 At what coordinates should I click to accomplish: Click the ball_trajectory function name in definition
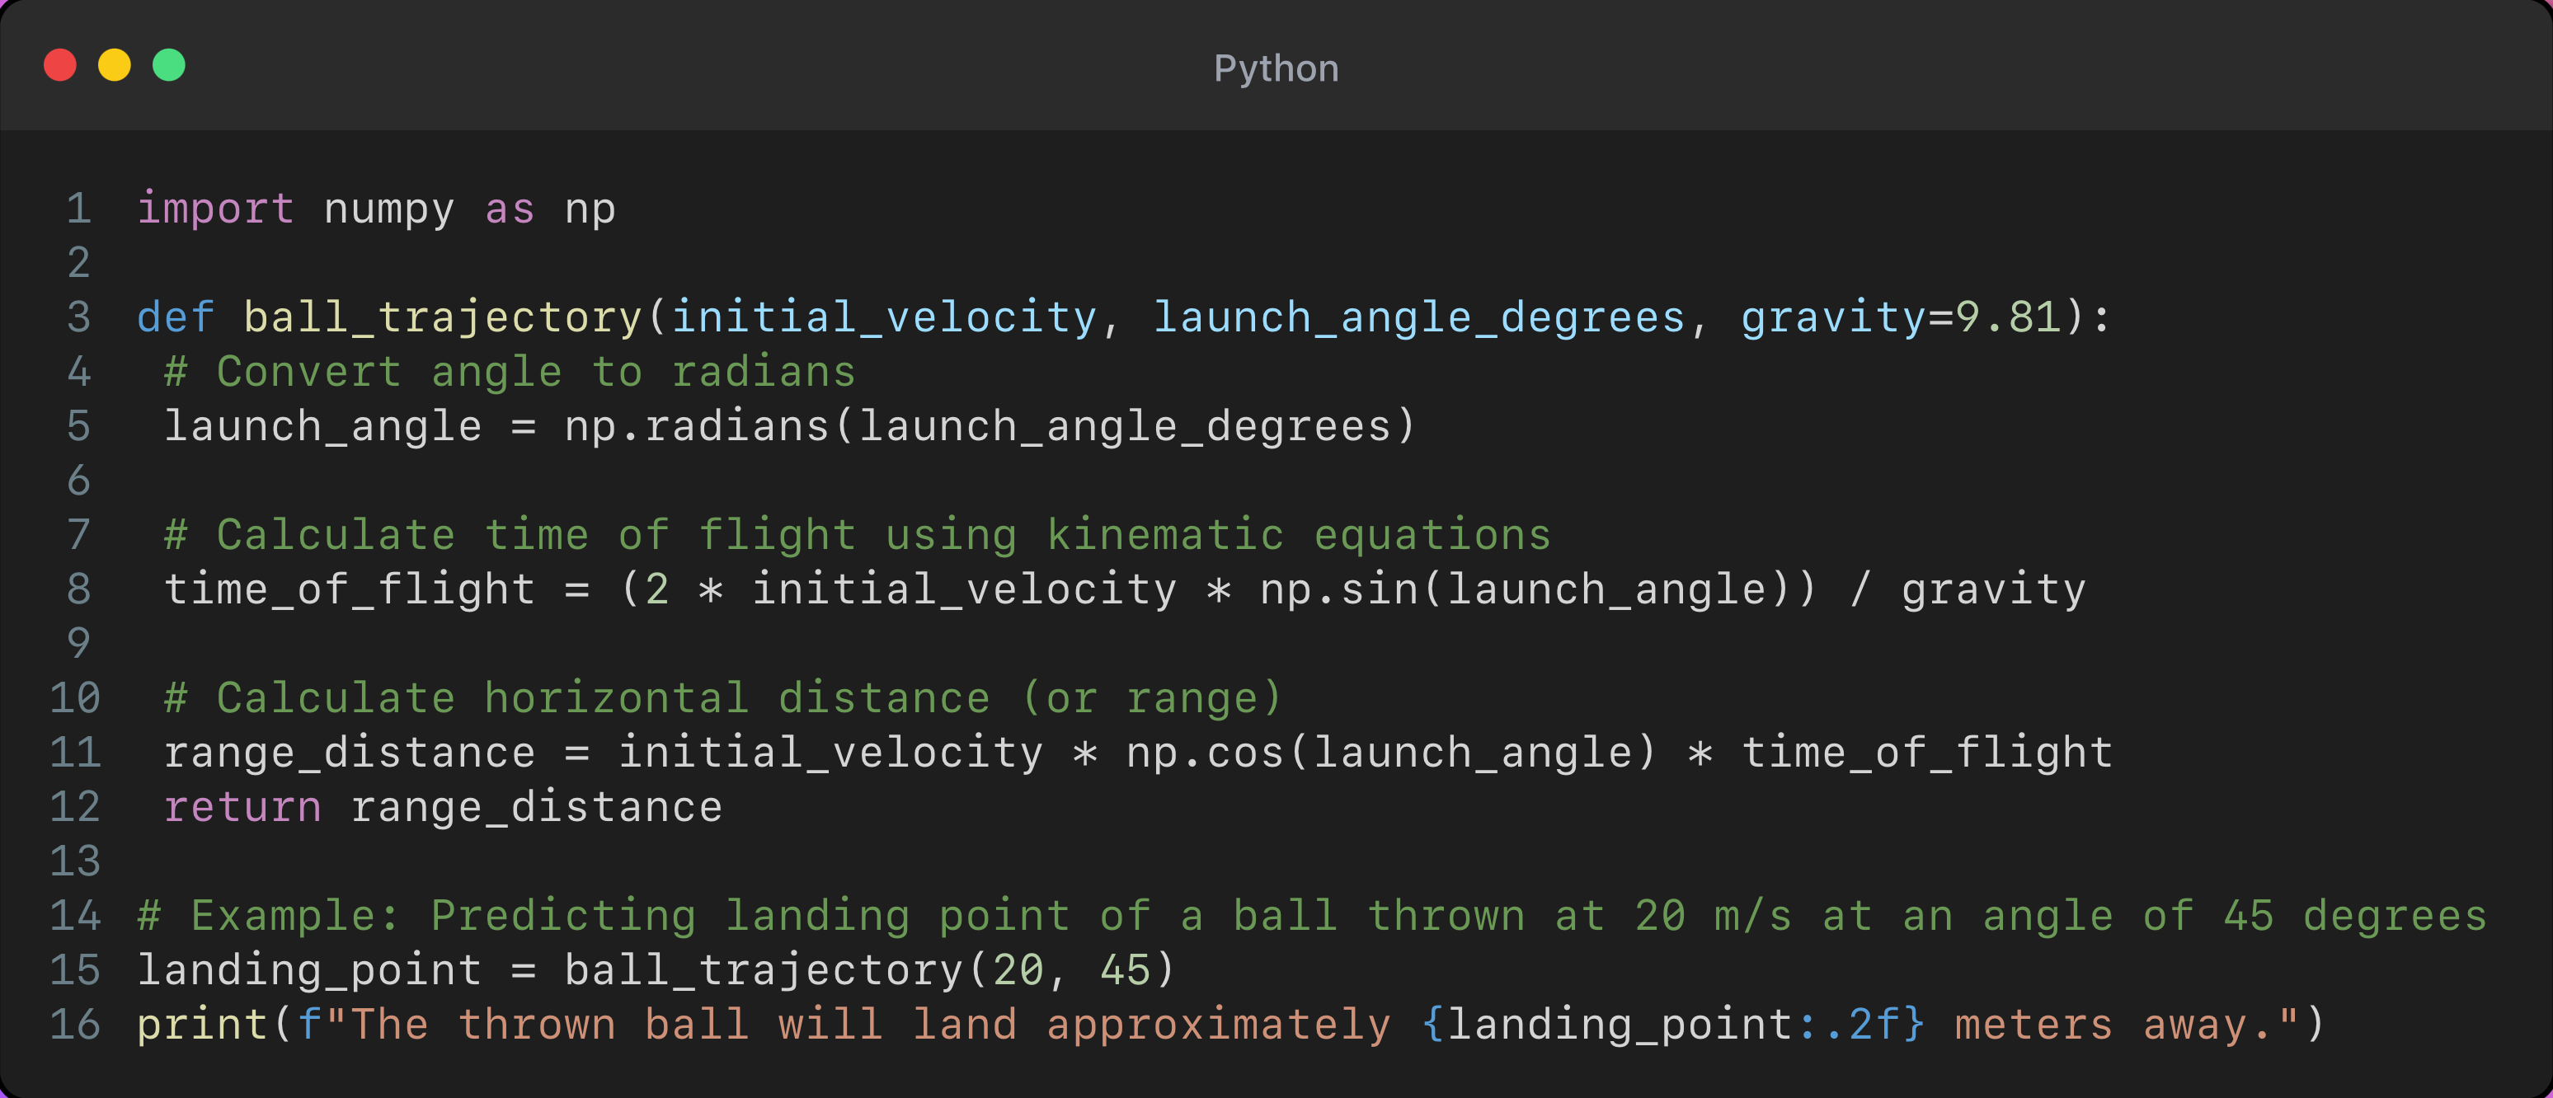[x=443, y=318]
